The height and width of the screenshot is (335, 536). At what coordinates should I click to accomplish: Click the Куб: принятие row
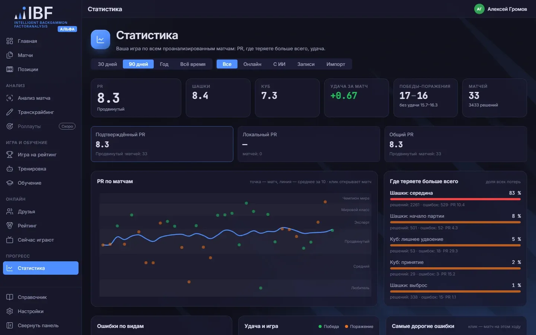click(x=455, y=268)
